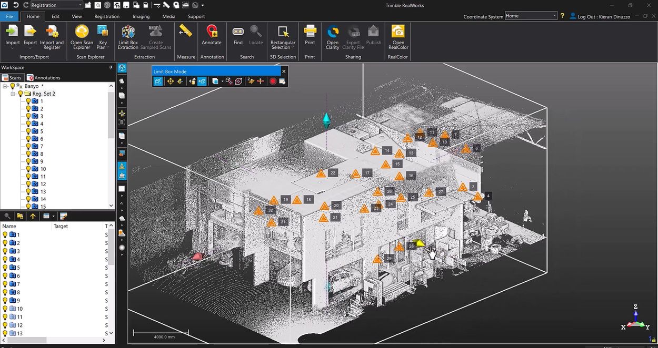
Task: Select scan 7 in the workspace tree
Action: tap(42, 146)
